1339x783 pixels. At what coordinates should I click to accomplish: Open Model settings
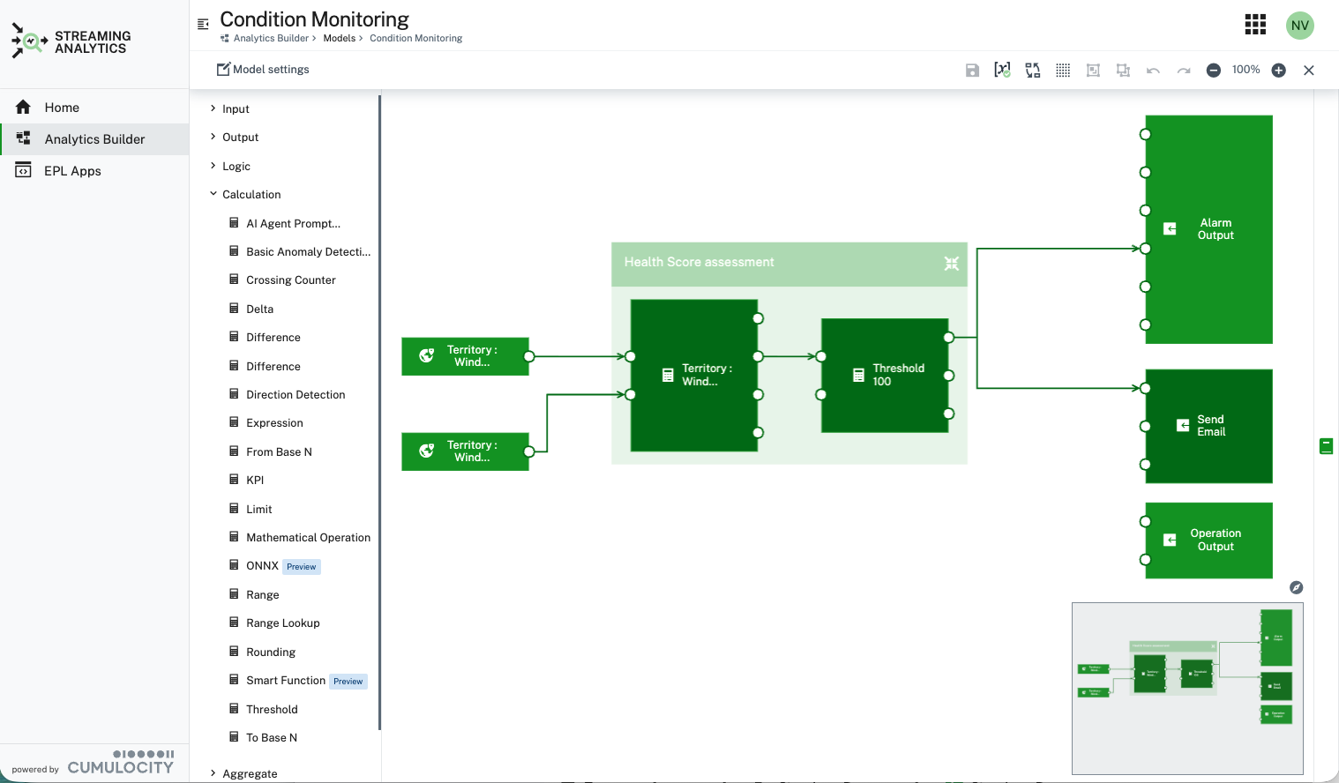263,70
